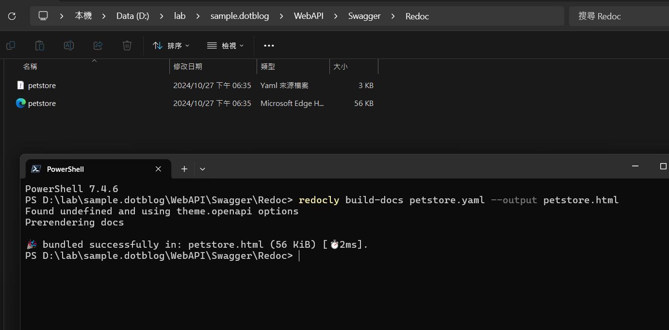
Task: Expand chevron after lab breadcrumb
Action: 198,16
